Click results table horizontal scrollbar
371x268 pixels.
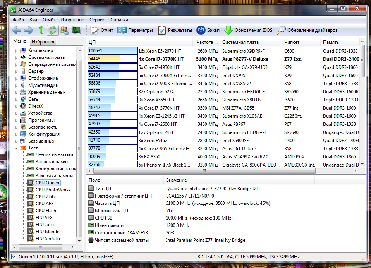[204, 170]
